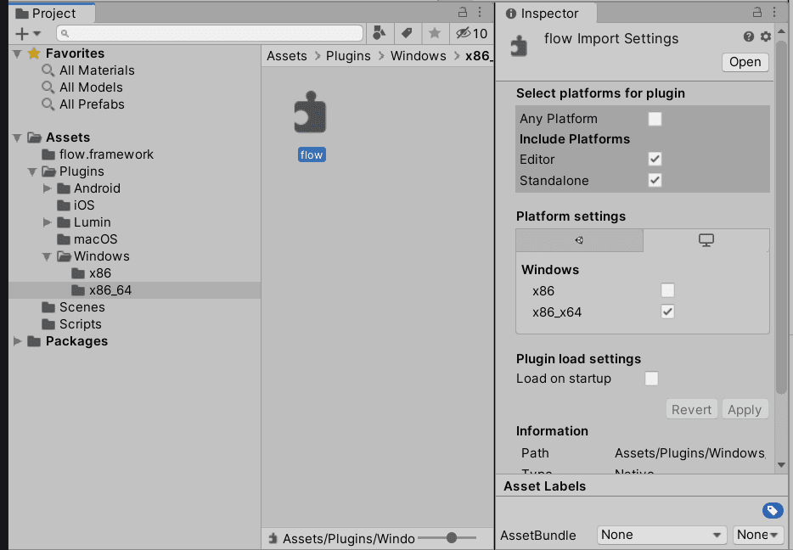Switch to the Inspector tab
The height and width of the screenshot is (550, 793).
tap(545, 13)
